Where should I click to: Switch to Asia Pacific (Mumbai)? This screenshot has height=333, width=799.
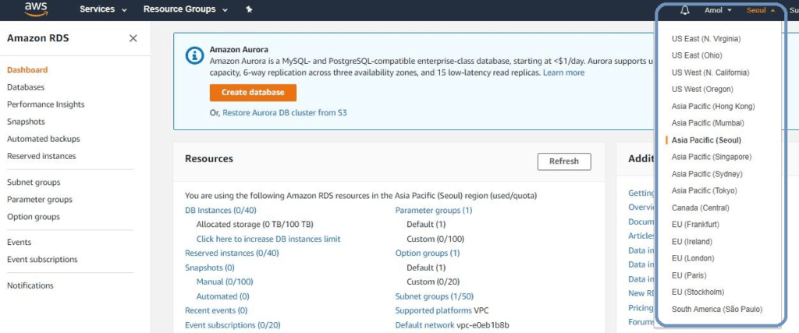point(708,123)
